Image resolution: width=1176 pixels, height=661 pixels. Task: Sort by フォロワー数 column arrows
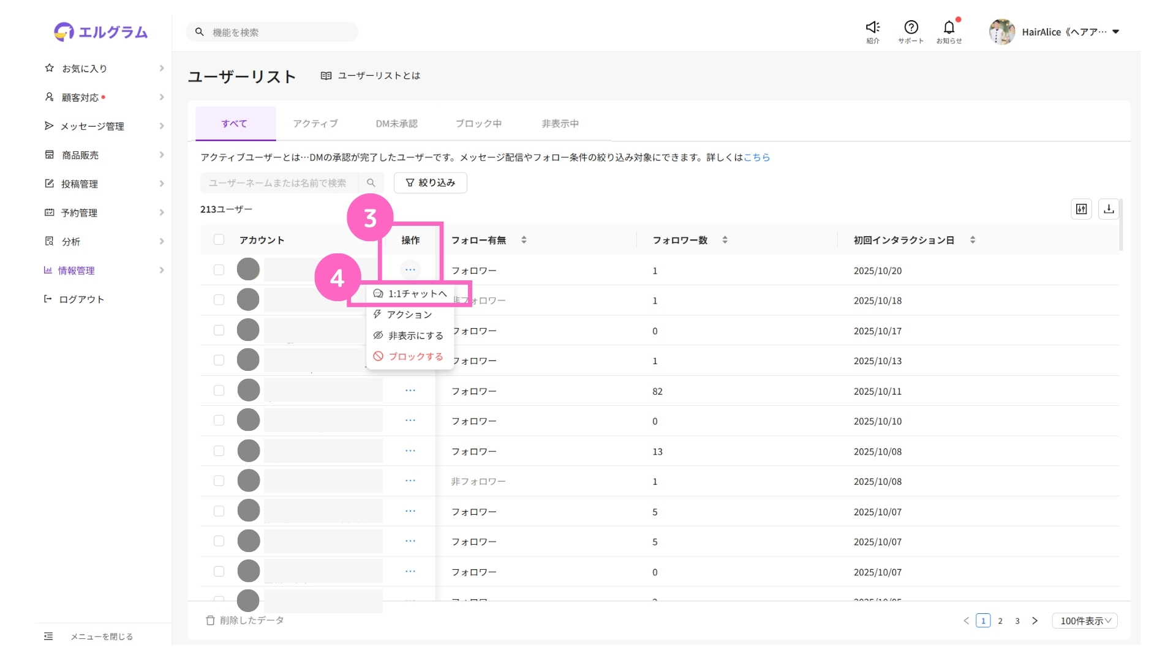coord(725,240)
